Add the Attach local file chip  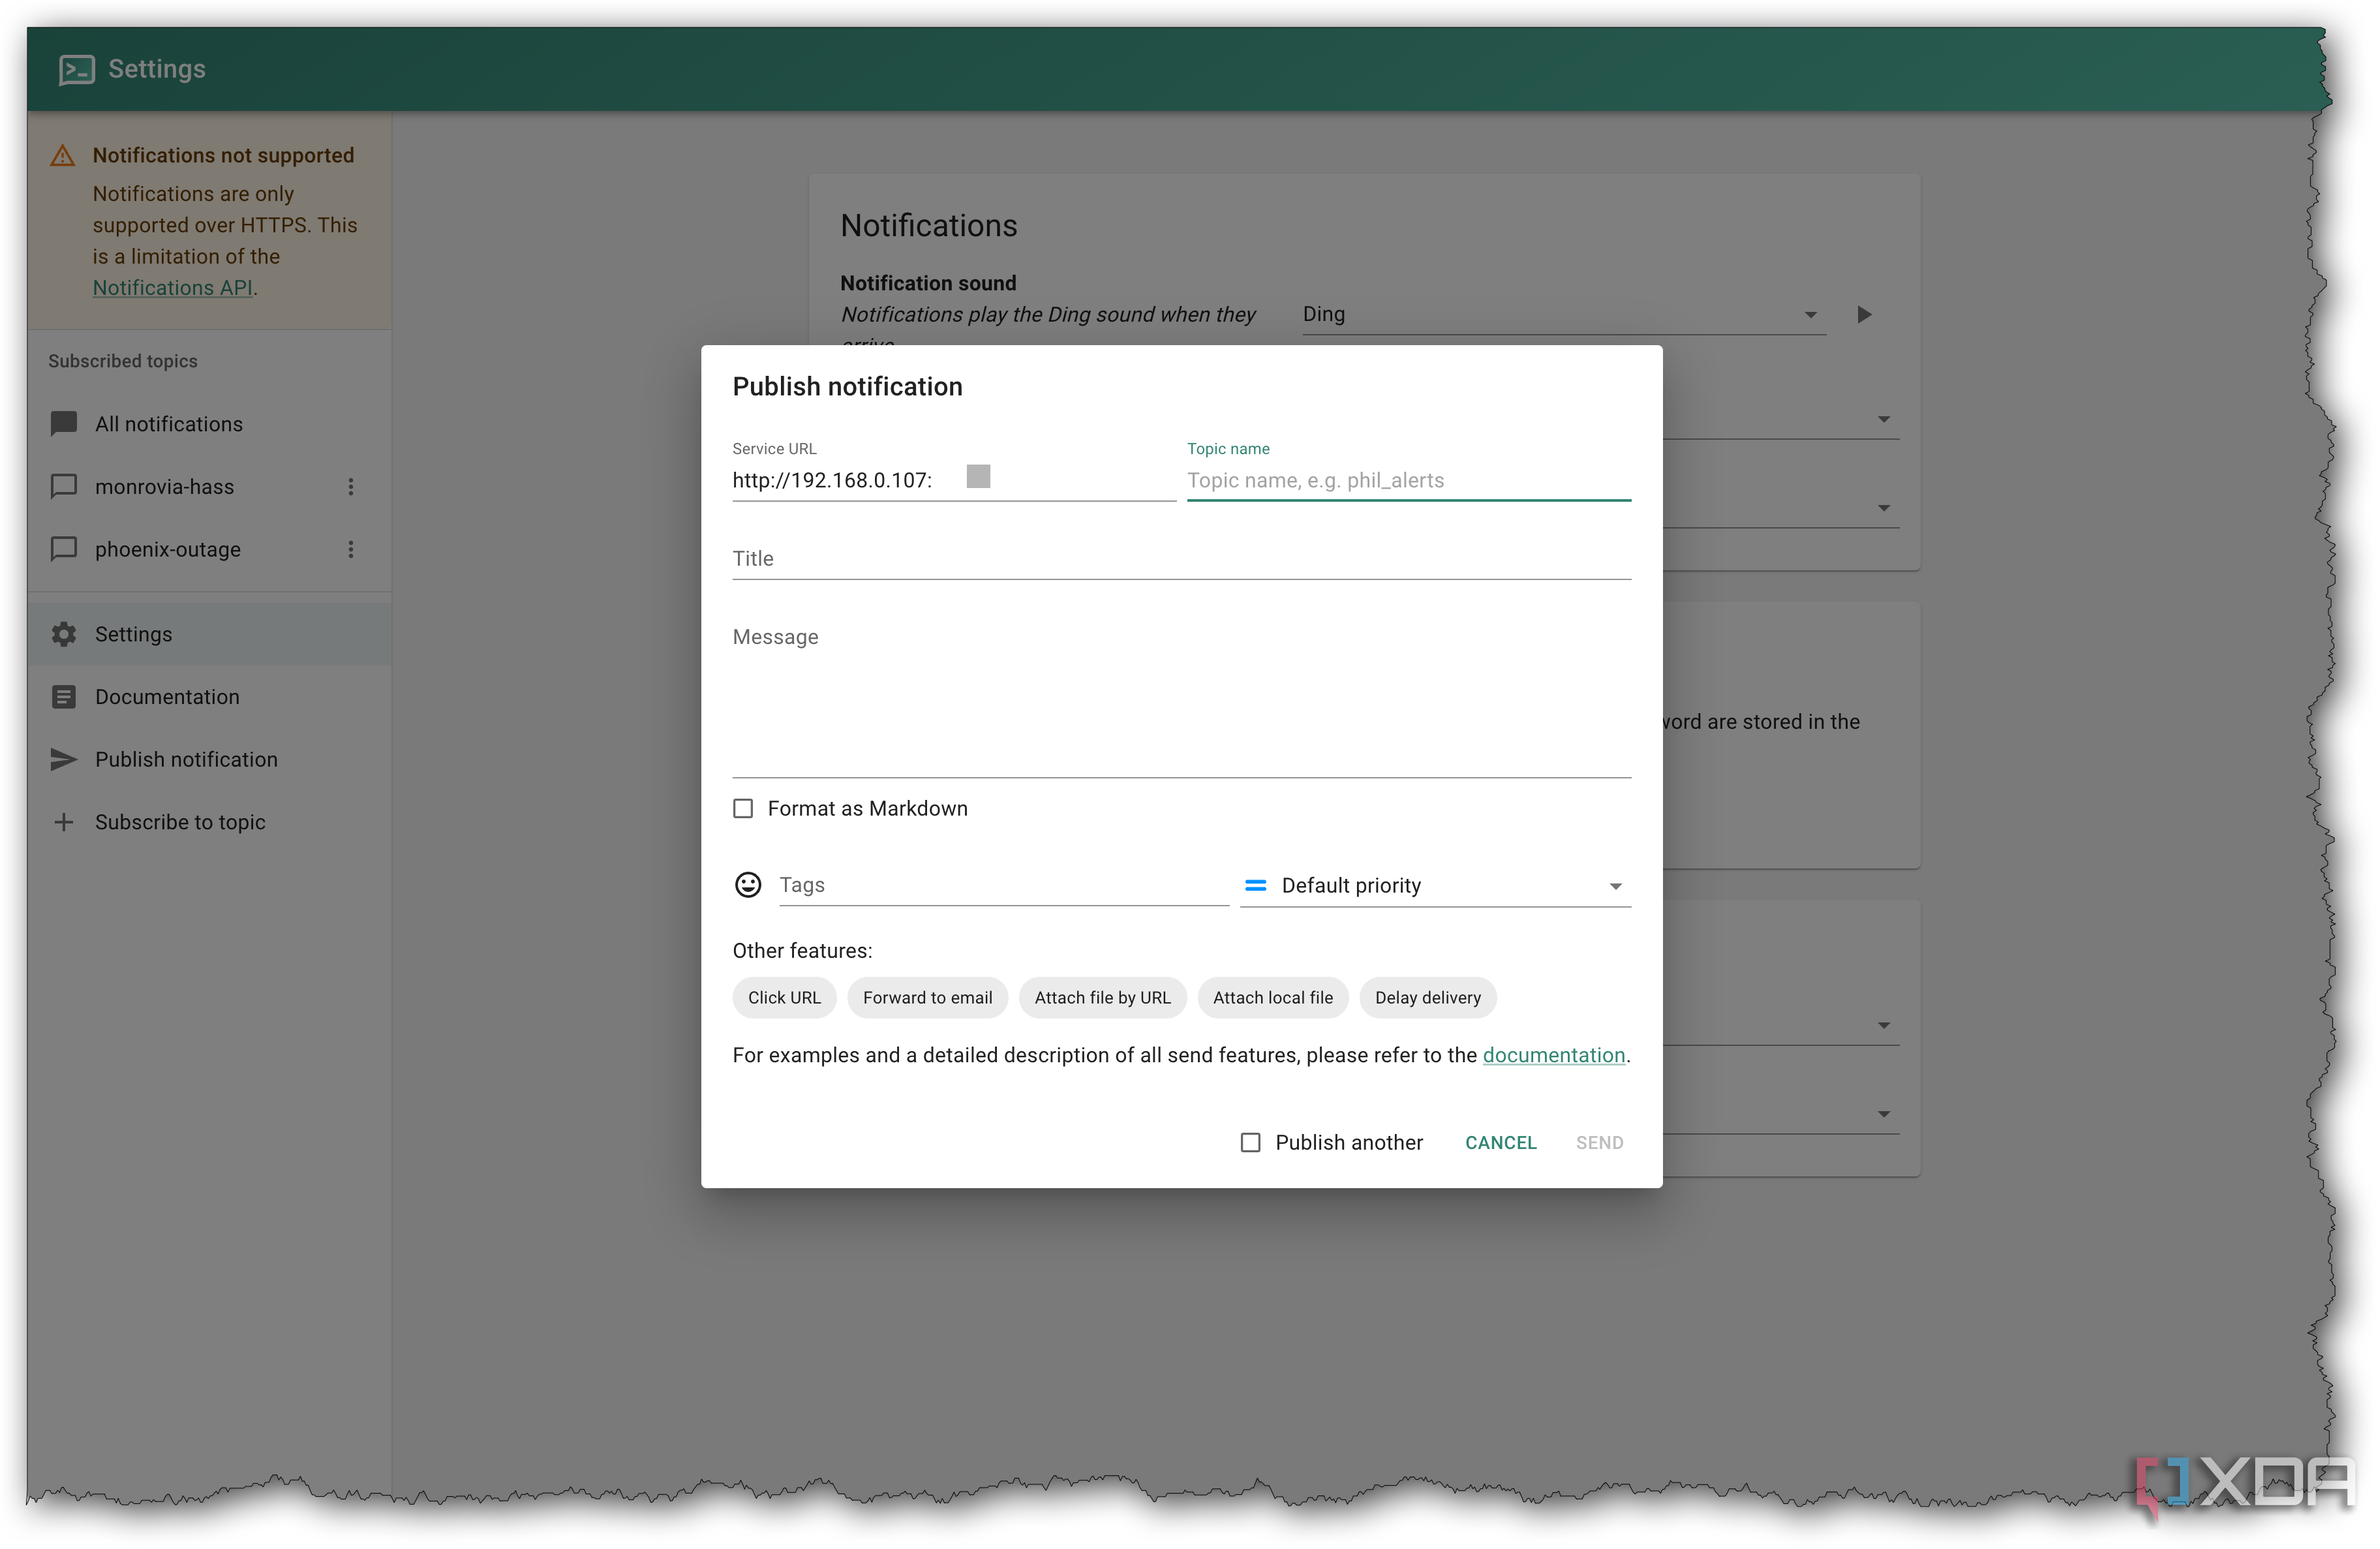pos(1273,998)
